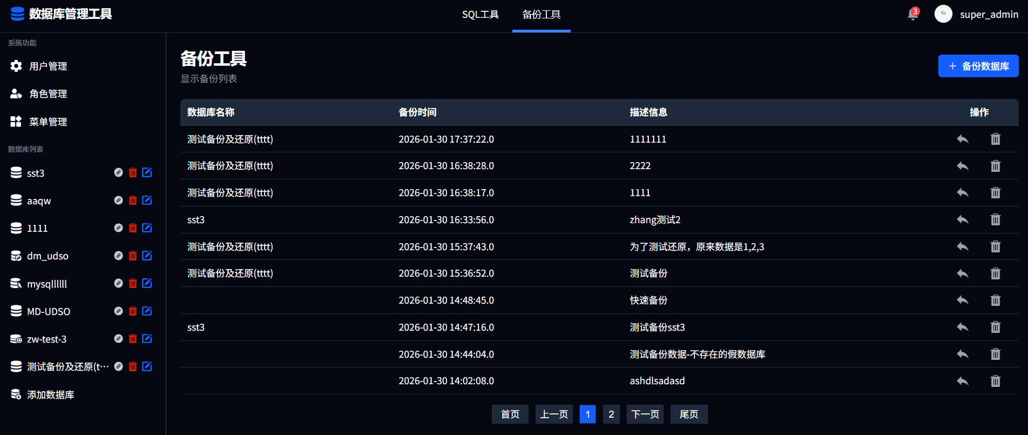Screen dimensions: 1028x435
Task: Delete the 快速备份 backup row
Action: [995, 300]
